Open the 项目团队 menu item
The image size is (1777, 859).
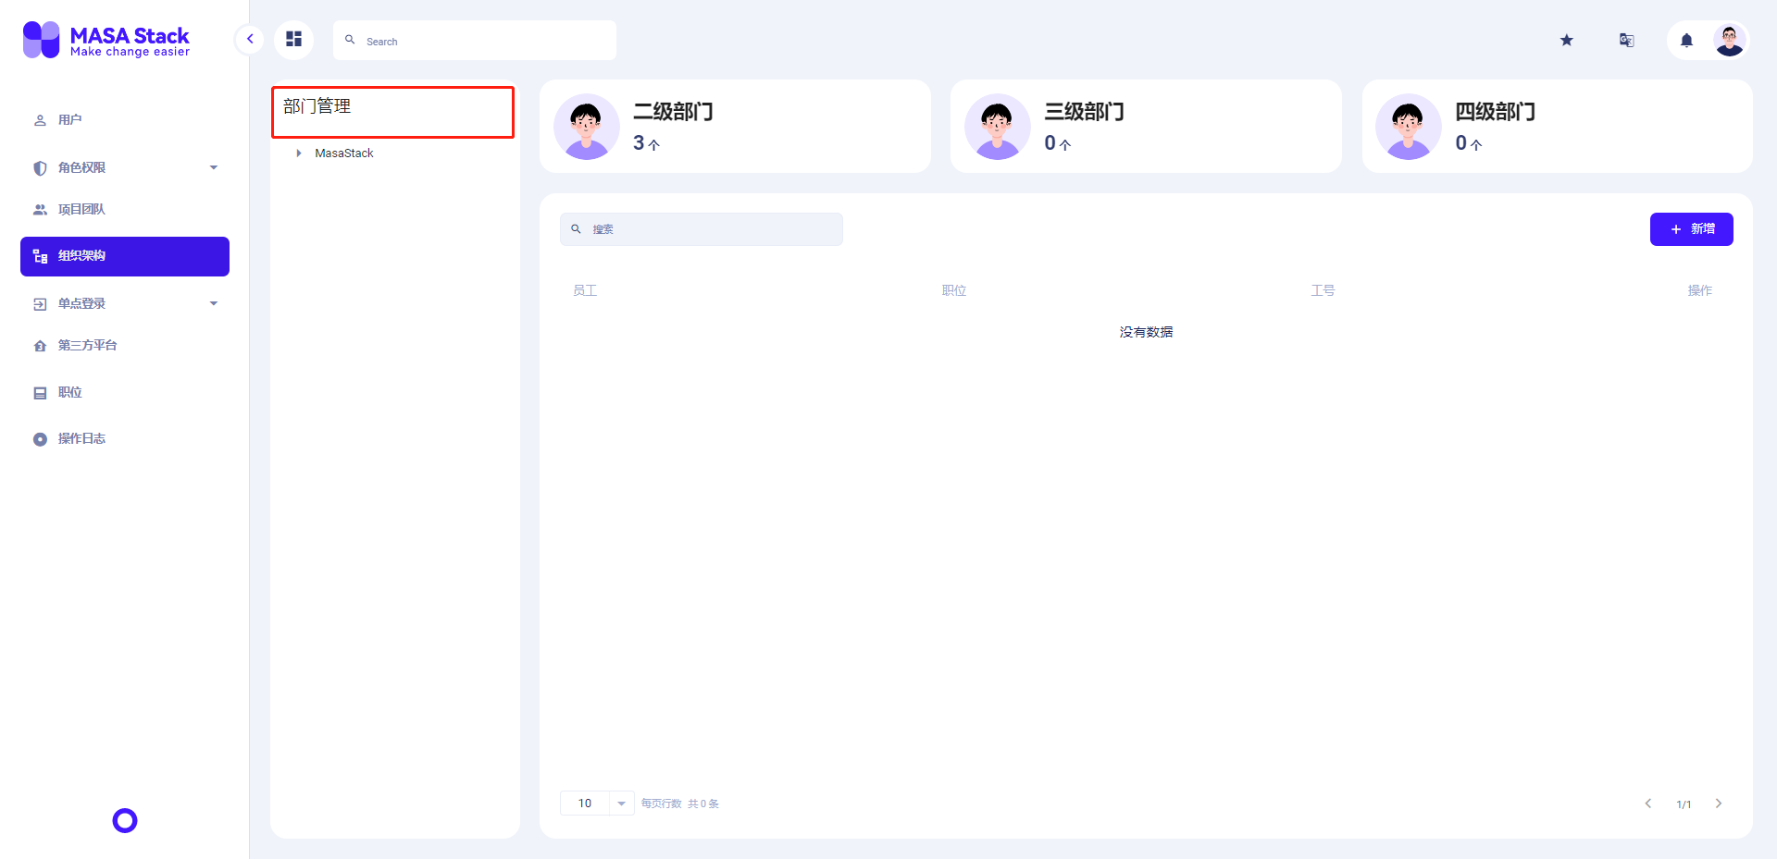(125, 210)
